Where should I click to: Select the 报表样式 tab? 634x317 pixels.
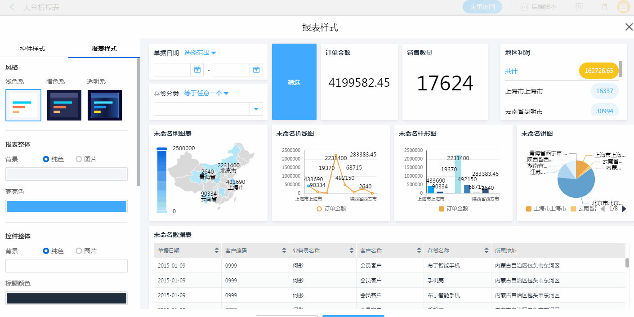(104, 49)
